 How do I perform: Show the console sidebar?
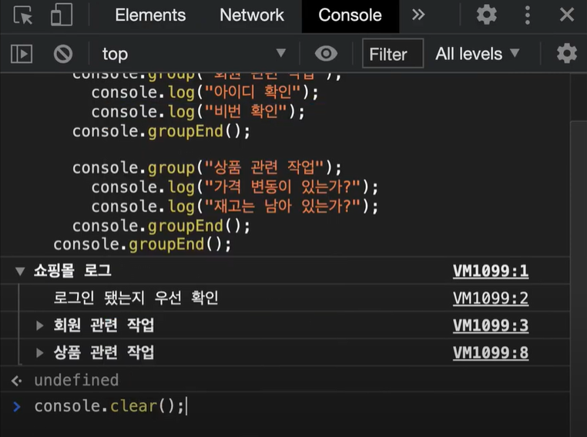(x=22, y=54)
